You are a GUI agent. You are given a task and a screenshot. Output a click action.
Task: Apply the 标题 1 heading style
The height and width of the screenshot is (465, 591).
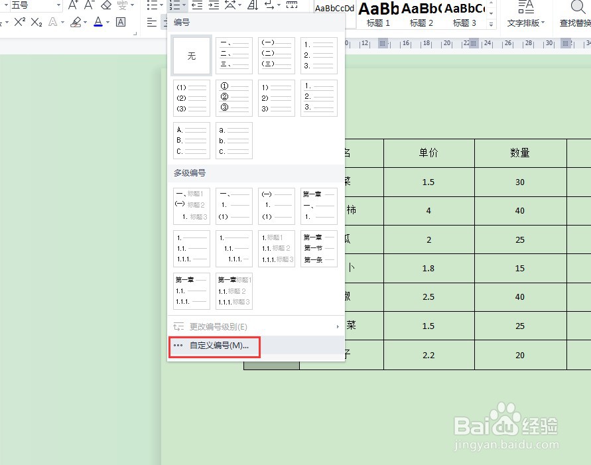[379, 12]
